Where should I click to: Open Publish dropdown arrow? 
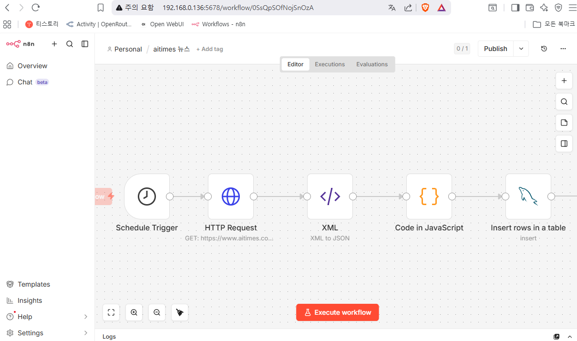[521, 49]
